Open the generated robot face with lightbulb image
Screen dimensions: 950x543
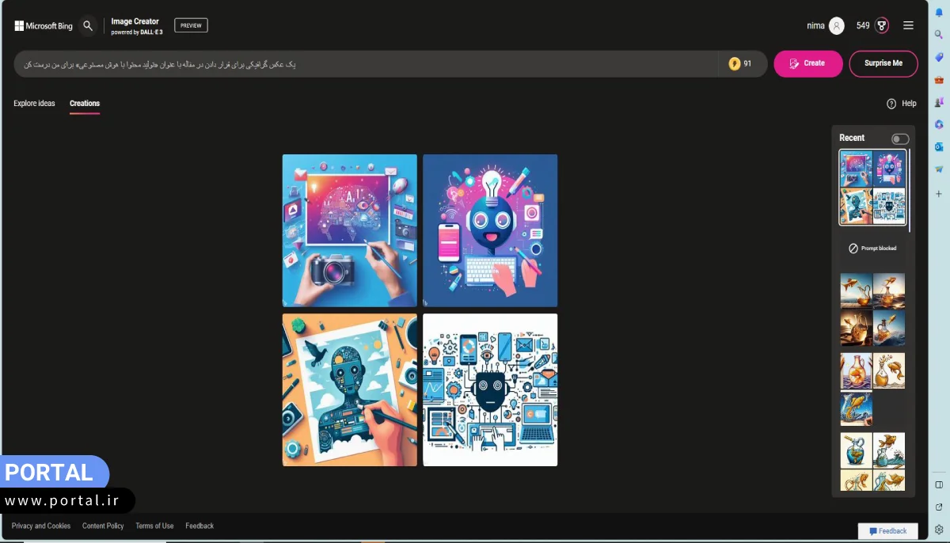(x=490, y=230)
